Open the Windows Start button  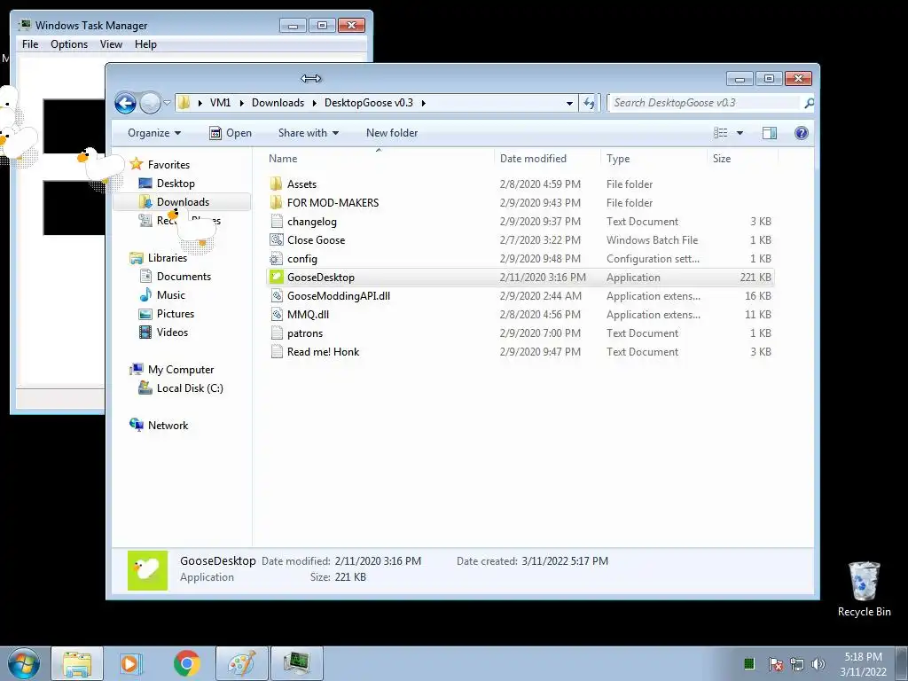click(x=23, y=663)
